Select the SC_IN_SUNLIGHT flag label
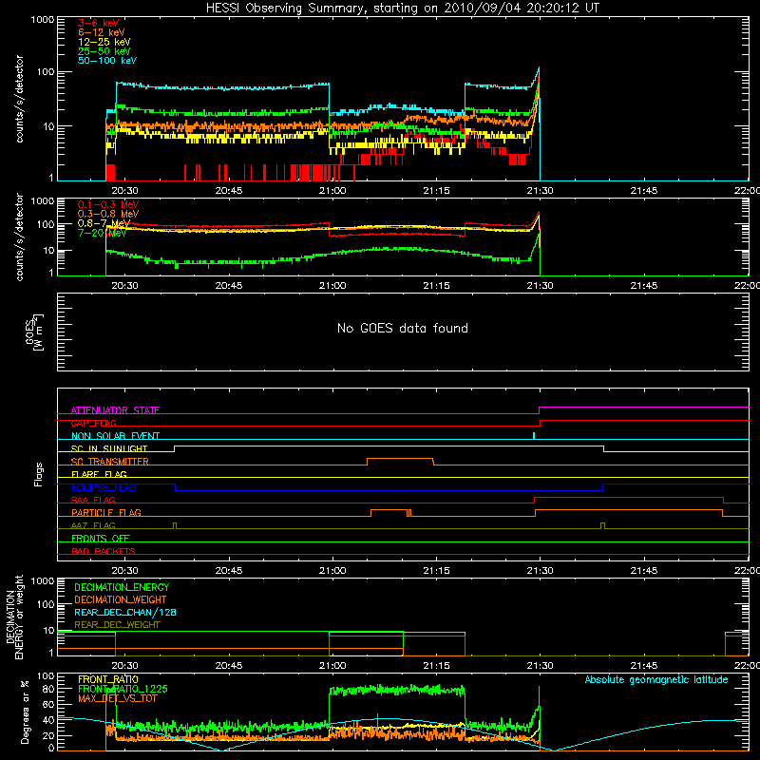This screenshot has width=760, height=760. [x=109, y=448]
